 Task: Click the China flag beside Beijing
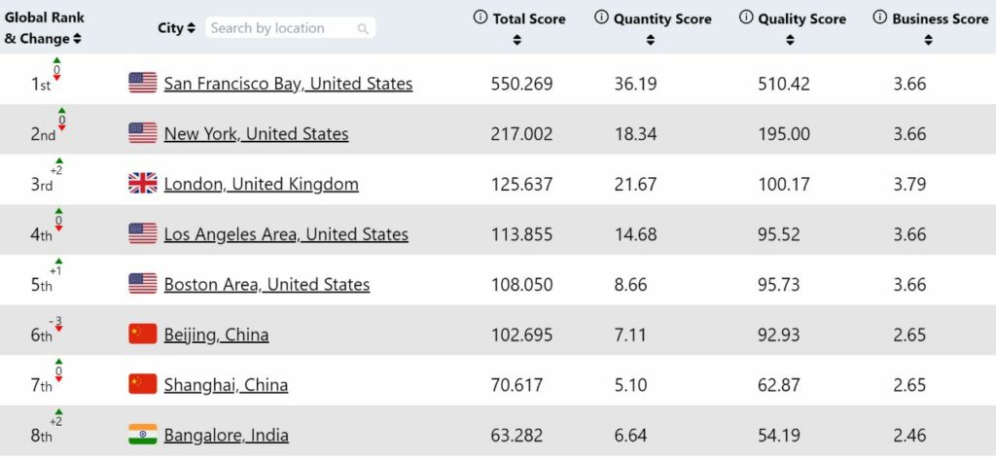(x=143, y=334)
